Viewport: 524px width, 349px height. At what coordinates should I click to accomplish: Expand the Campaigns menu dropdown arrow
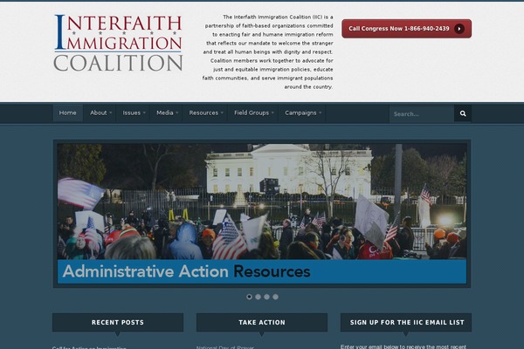click(x=321, y=113)
